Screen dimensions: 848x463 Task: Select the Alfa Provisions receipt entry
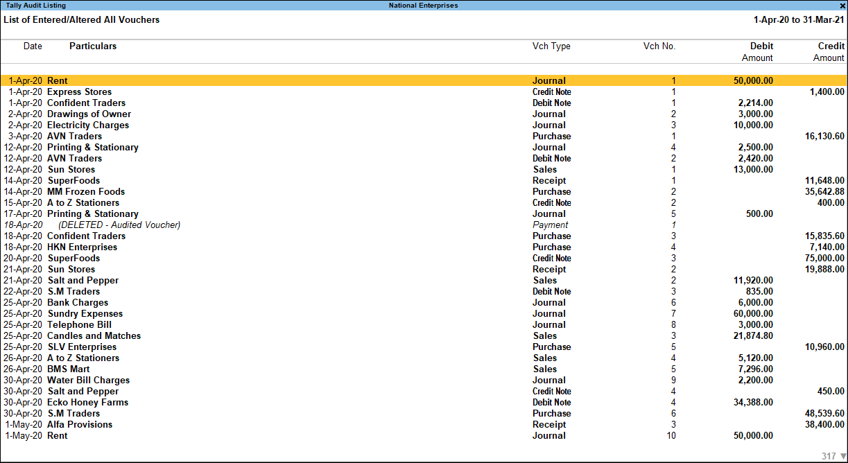click(424, 424)
